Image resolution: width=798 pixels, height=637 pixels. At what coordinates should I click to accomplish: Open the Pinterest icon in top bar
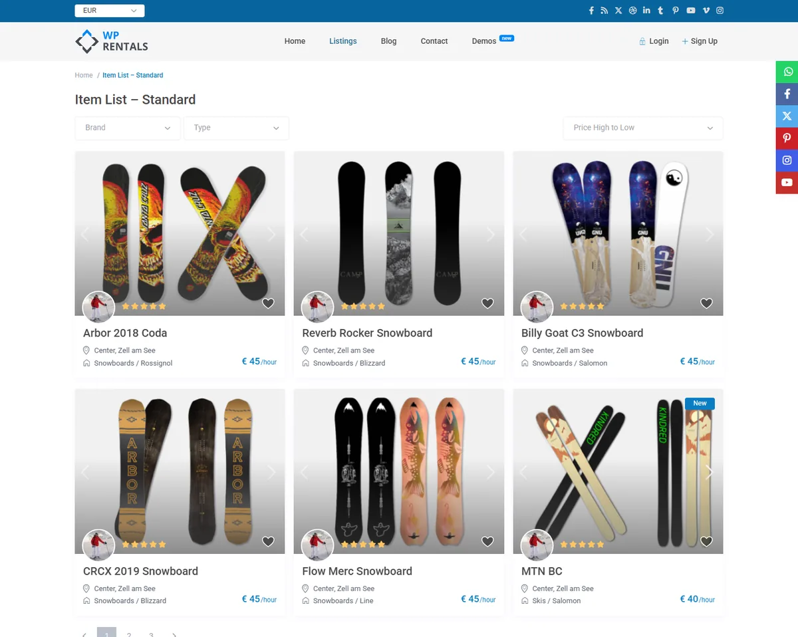[x=675, y=11]
